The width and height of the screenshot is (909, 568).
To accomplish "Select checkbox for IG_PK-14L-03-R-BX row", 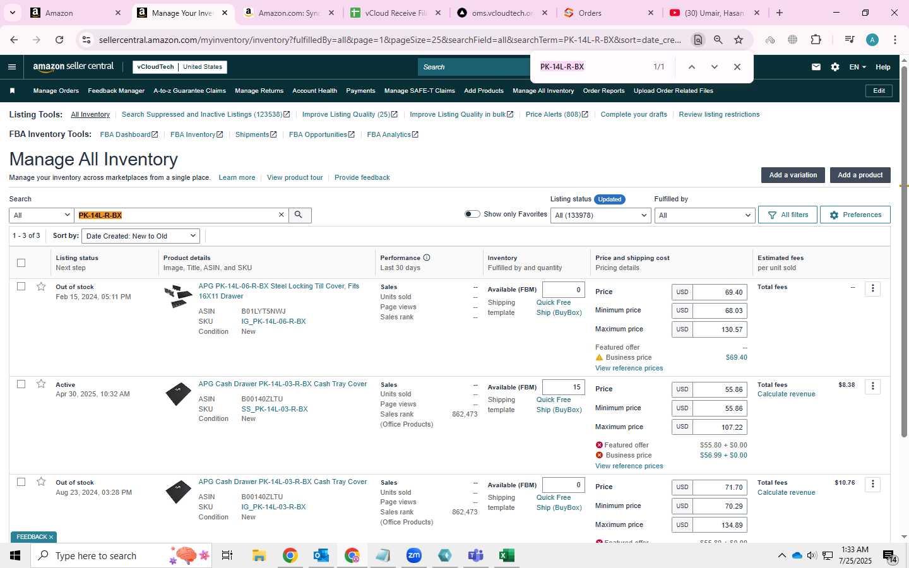I will [x=21, y=482].
